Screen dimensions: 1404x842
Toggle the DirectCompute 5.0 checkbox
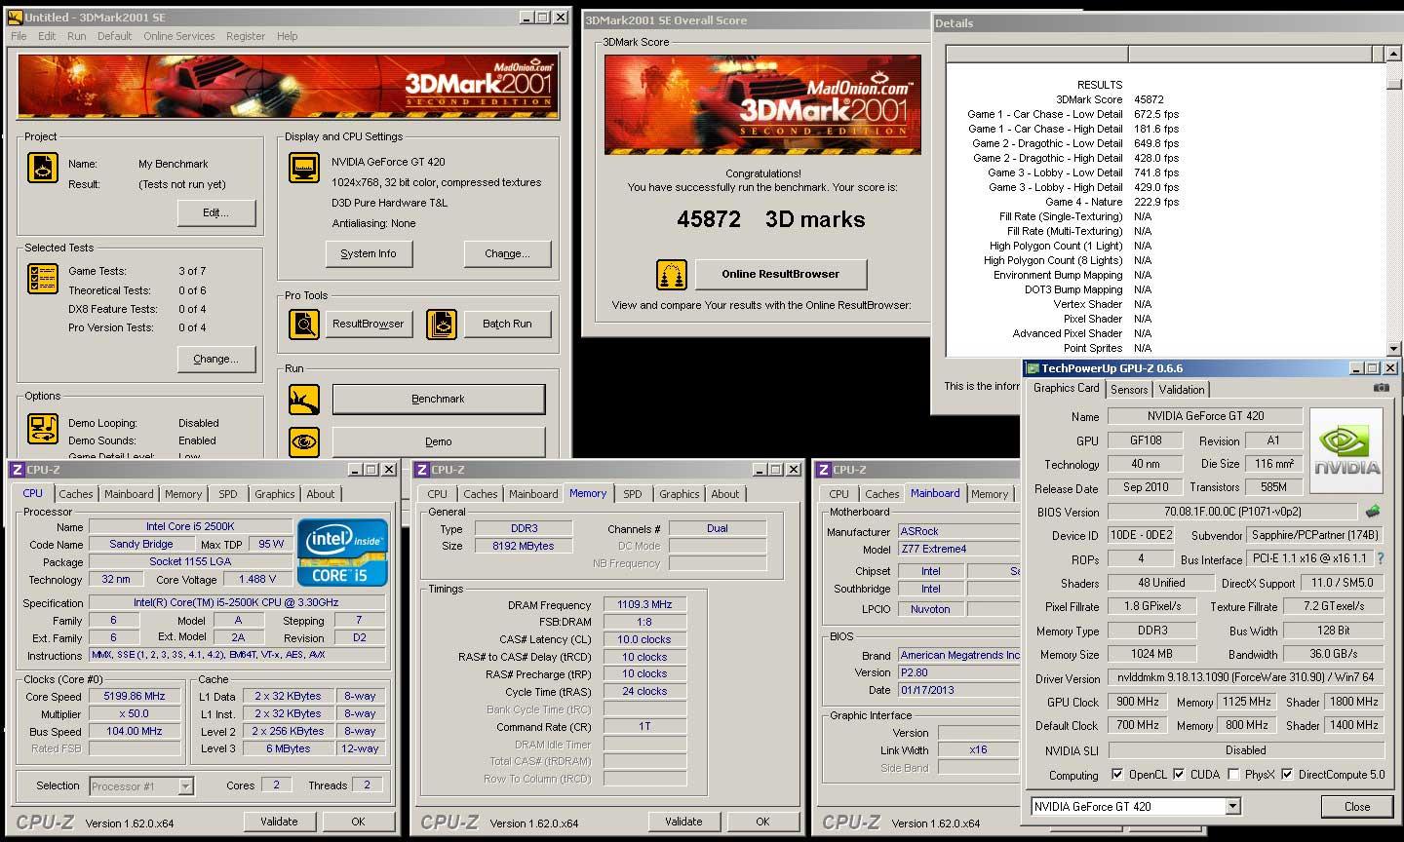pyautogui.click(x=1287, y=775)
